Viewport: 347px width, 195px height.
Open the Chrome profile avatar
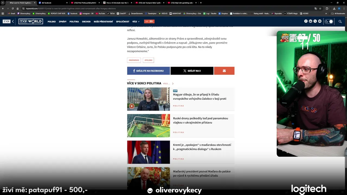tap(339, 8)
